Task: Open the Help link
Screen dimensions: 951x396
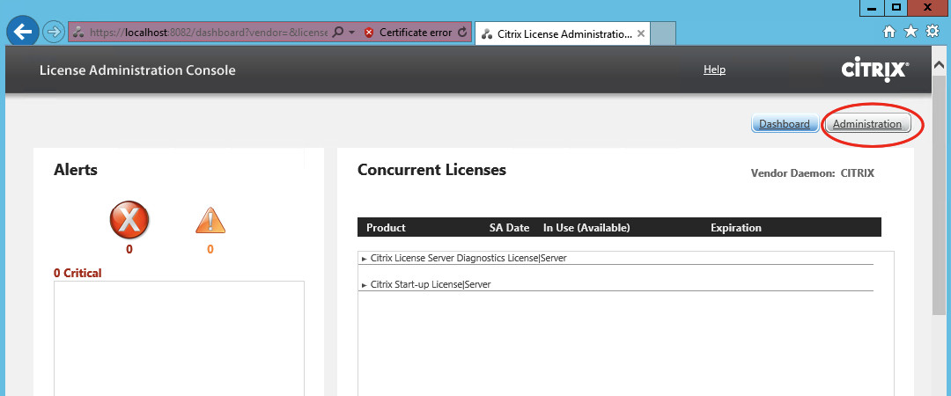Action: point(714,70)
